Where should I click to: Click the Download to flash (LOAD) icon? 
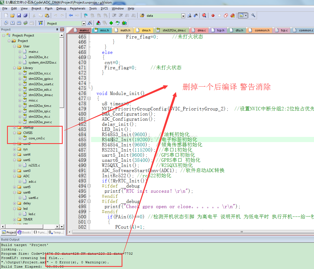tap(41, 23)
